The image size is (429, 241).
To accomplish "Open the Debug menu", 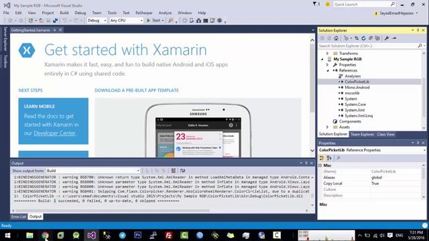I will coord(80,13).
